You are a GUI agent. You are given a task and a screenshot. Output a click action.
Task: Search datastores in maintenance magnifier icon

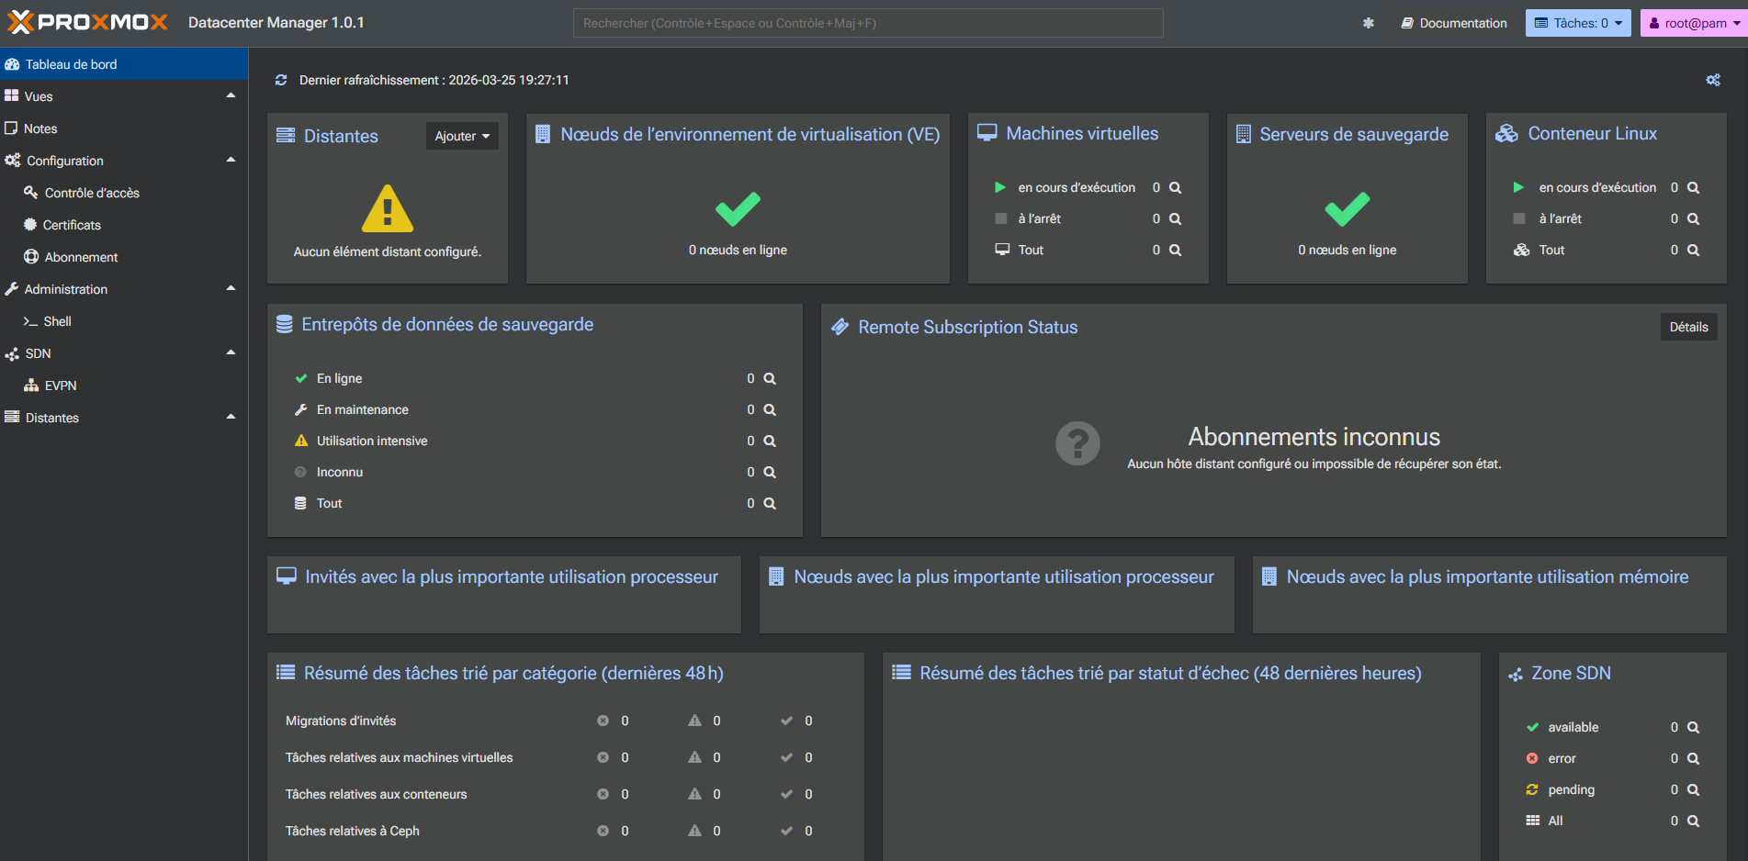(770, 409)
